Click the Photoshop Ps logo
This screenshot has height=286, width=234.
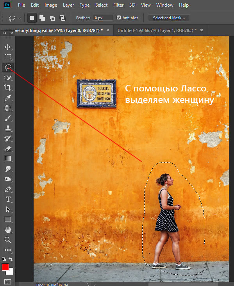coord(7,5)
